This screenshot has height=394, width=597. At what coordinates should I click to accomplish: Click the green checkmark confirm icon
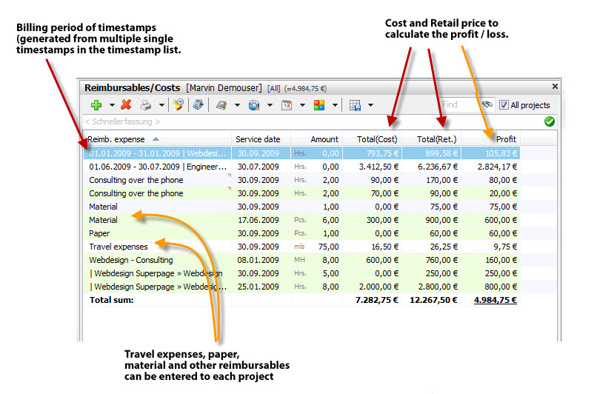point(549,121)
